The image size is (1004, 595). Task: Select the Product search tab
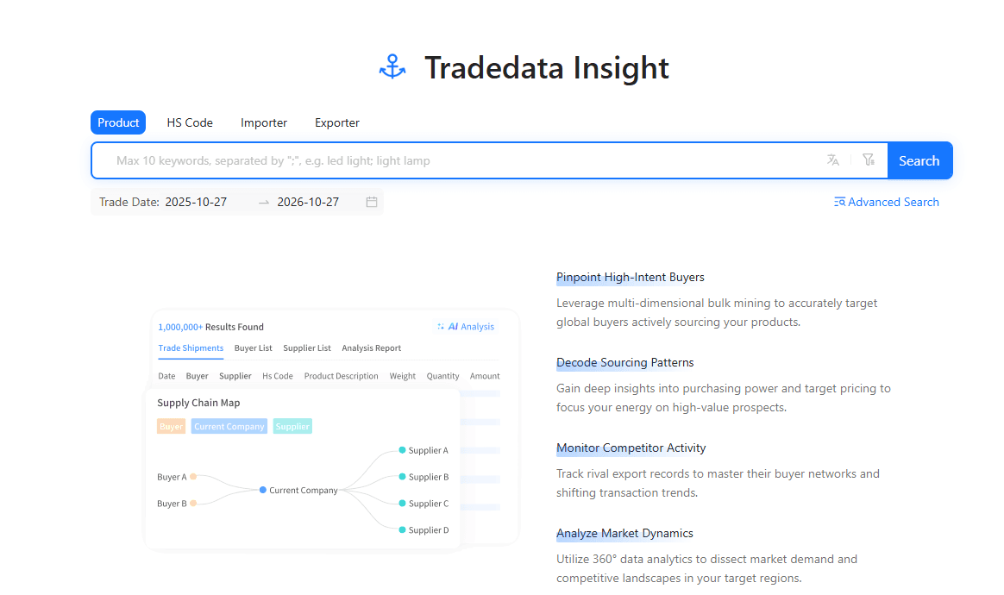[118, 122]
